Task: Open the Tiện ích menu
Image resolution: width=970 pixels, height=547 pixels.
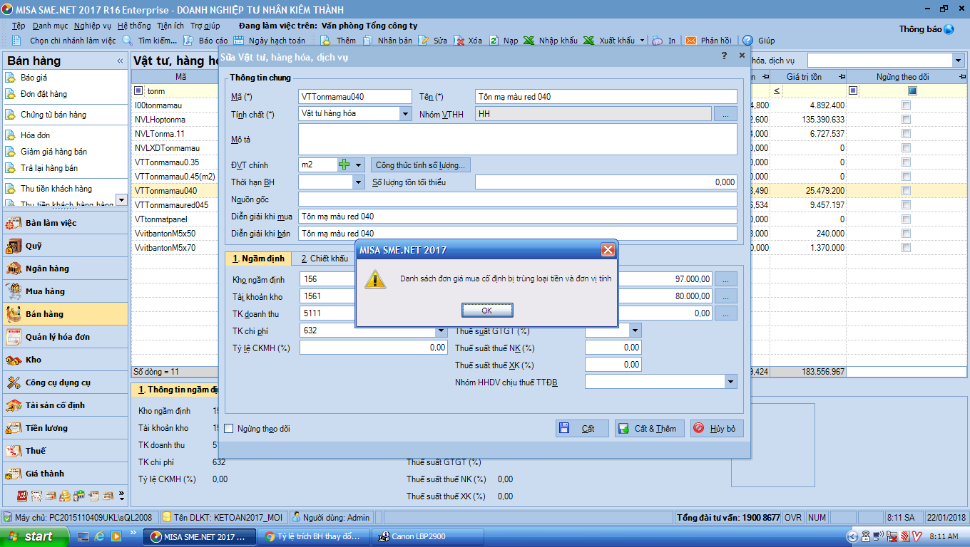Action: coord(170,26)
